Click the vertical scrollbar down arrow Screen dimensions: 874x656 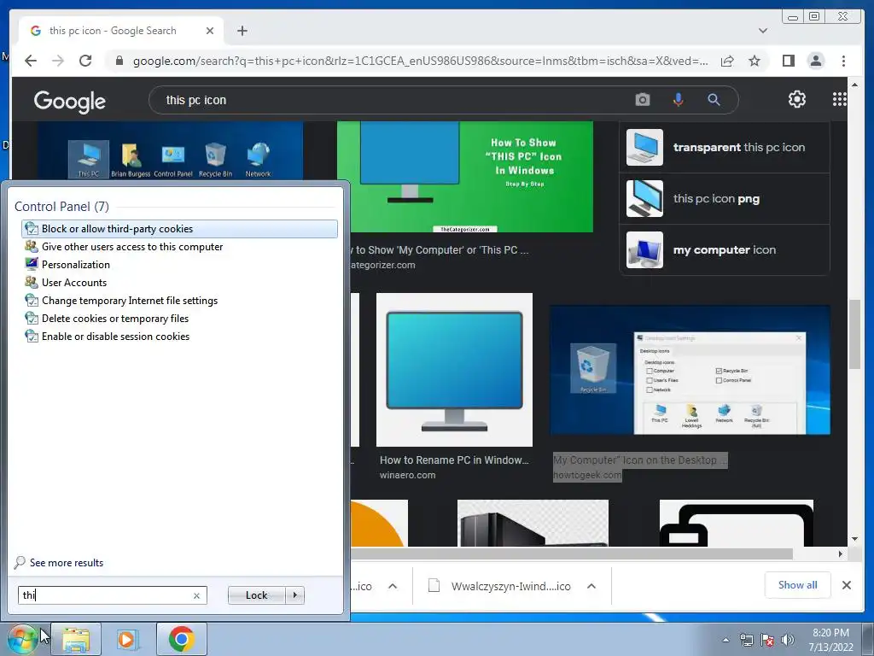[854, 539]
